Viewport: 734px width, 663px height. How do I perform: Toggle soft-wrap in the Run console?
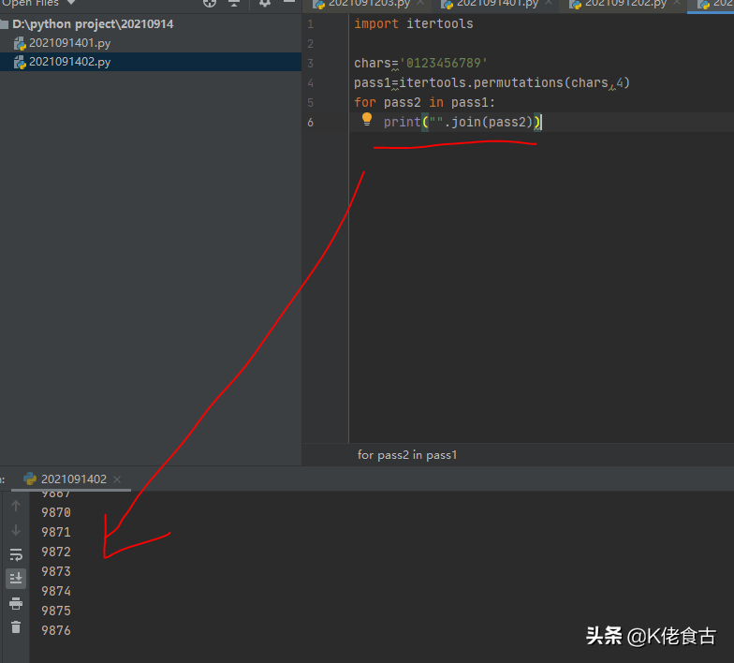16,554
